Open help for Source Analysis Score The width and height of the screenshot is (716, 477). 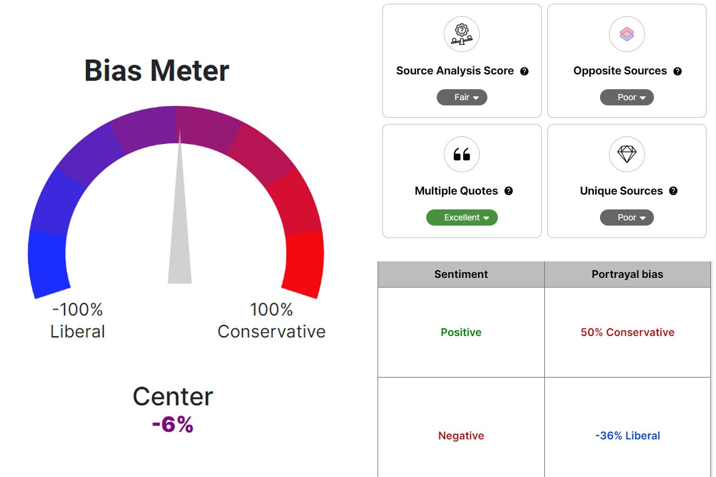(525, 71)
